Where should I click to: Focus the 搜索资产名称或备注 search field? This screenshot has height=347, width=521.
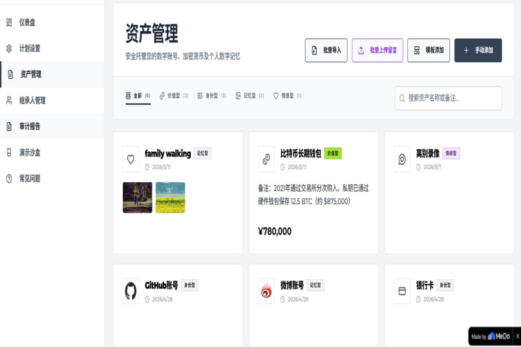448,98
